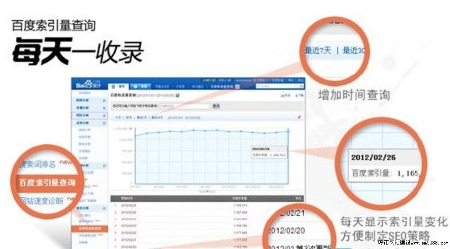
Task: Click the last data point on the line chart
Action: tap(288, 130)
